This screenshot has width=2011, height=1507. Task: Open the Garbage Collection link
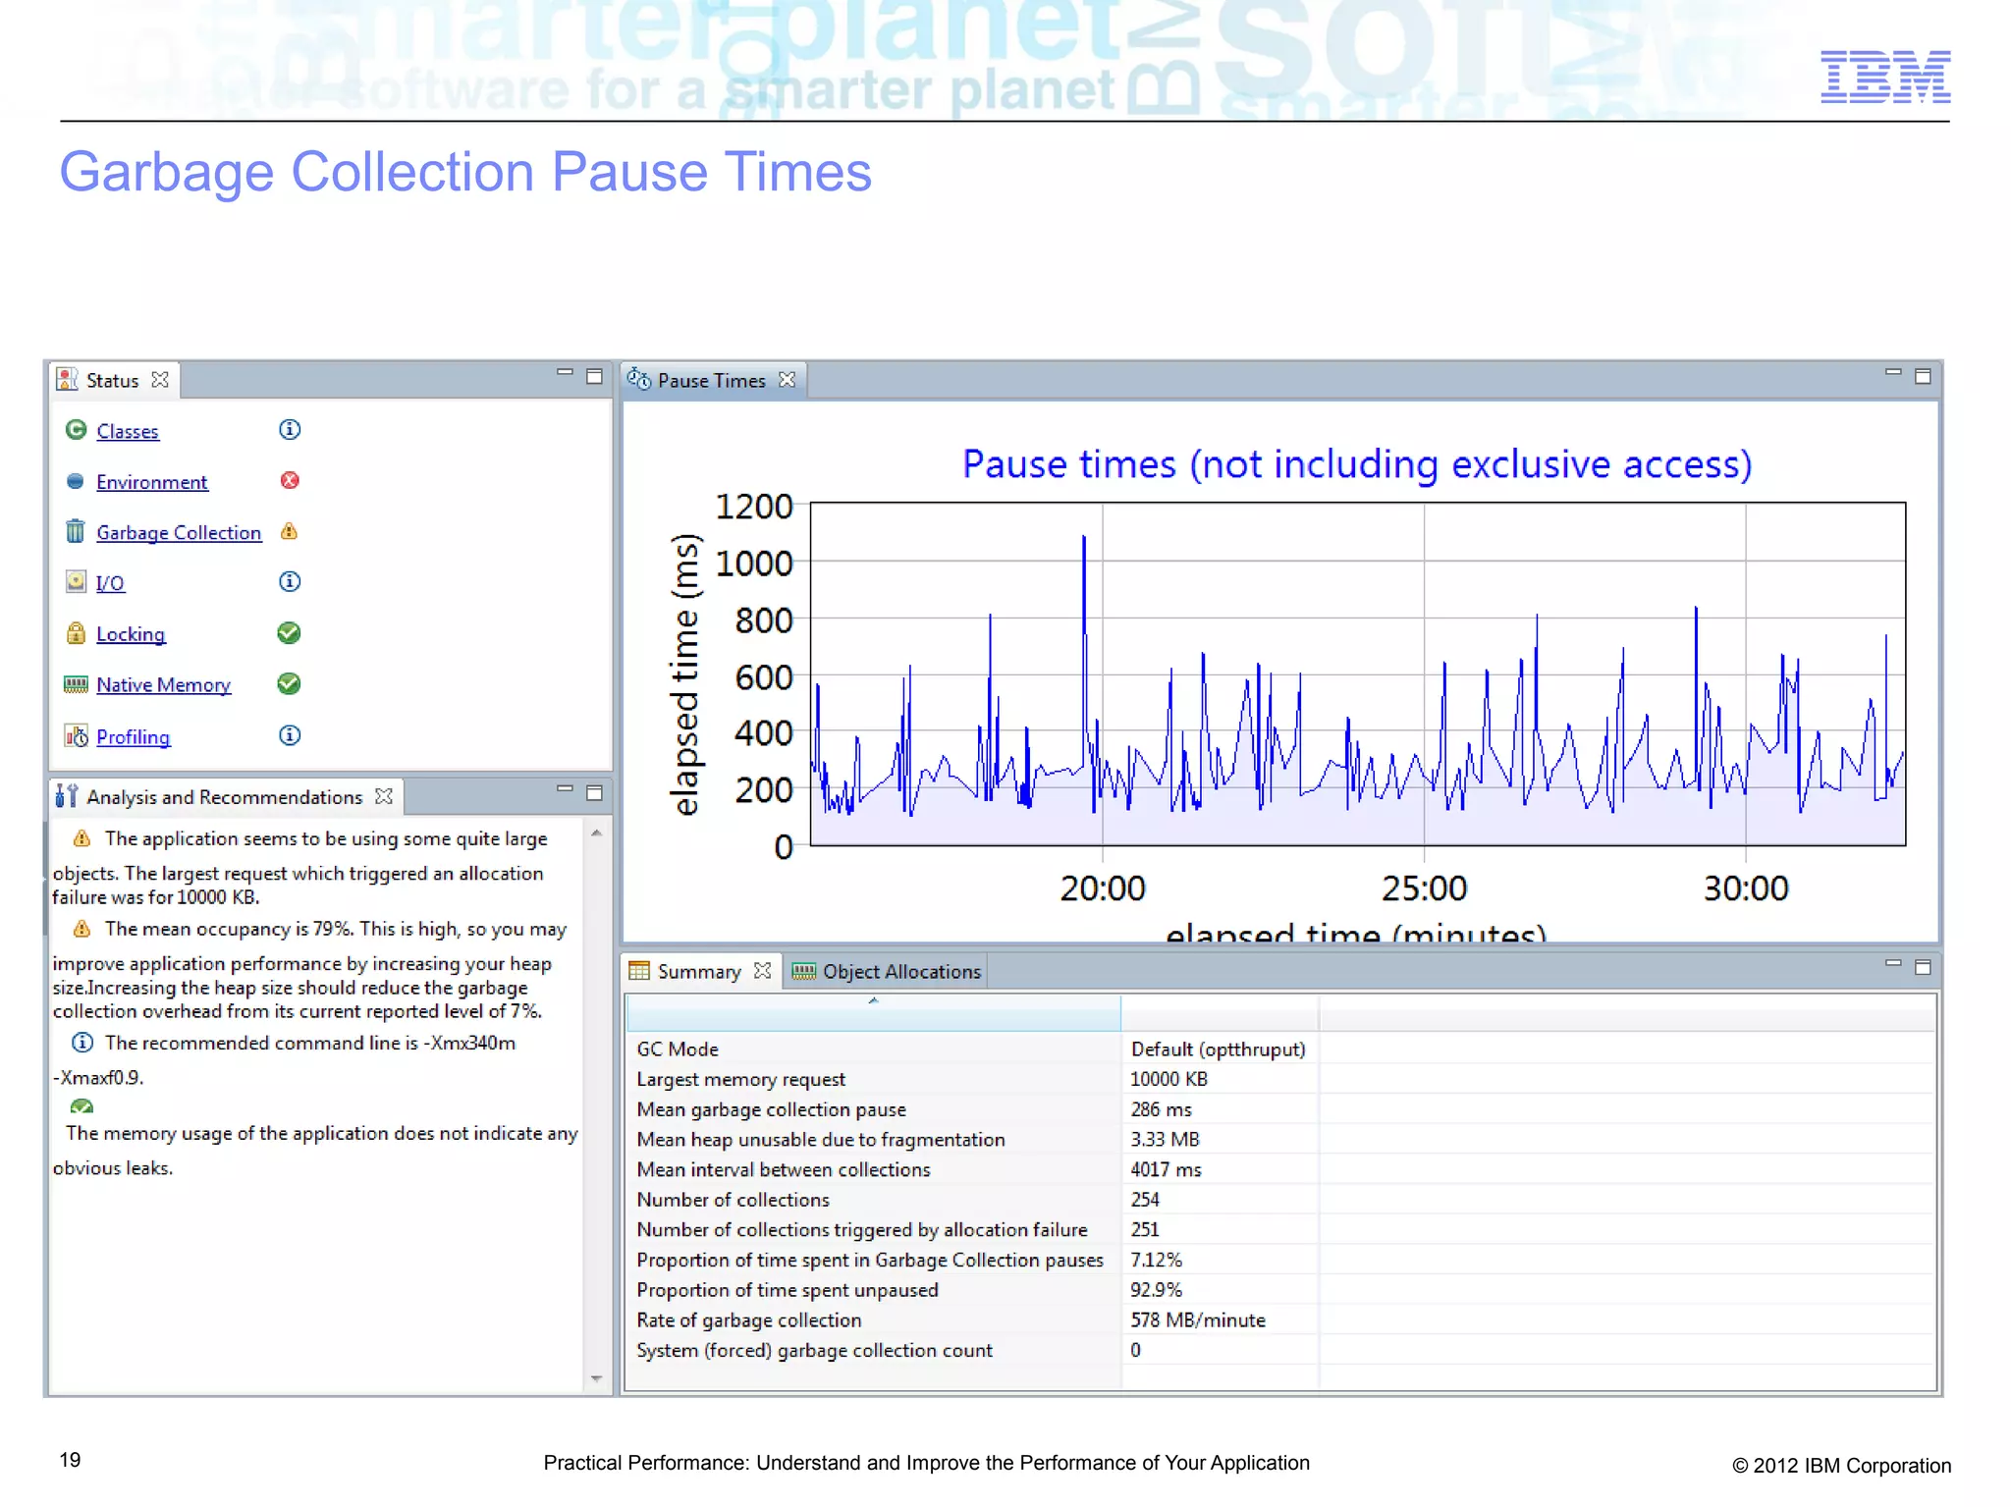[x=179, y=532]
